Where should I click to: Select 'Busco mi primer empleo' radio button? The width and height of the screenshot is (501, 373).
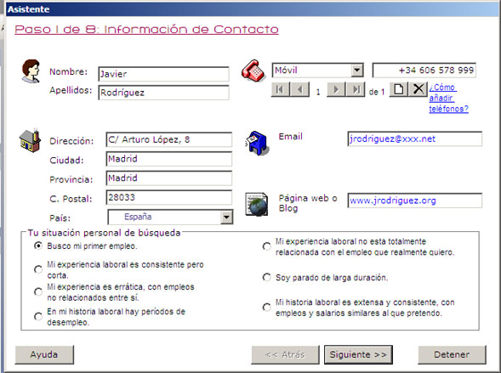(38, 246)
